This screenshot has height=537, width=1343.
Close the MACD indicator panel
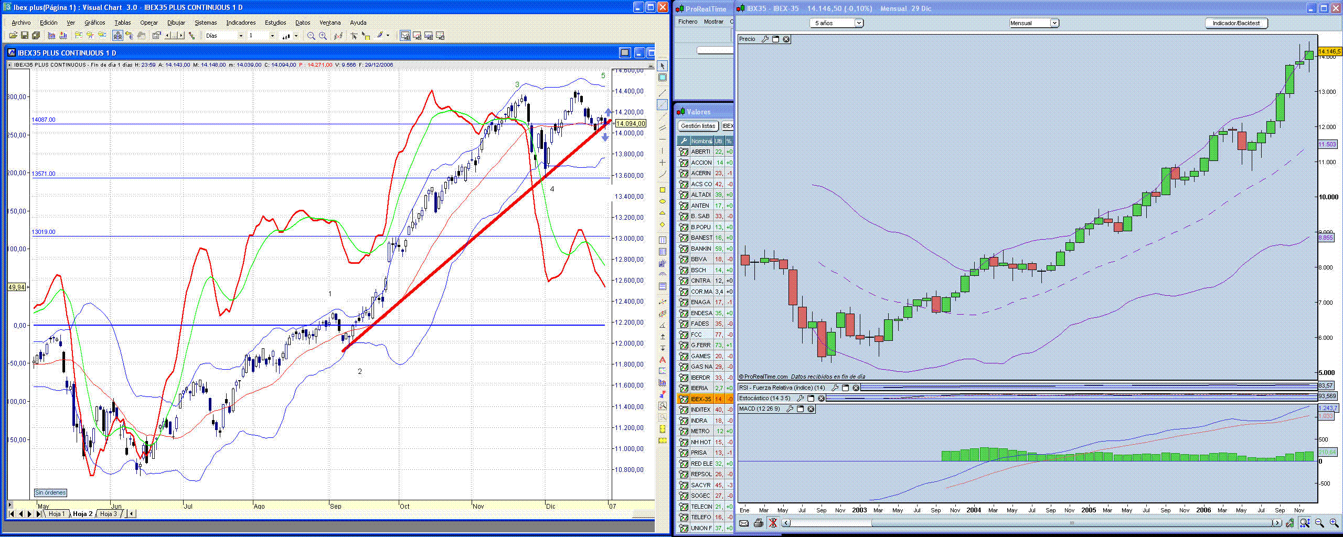[x=811, y=409]
